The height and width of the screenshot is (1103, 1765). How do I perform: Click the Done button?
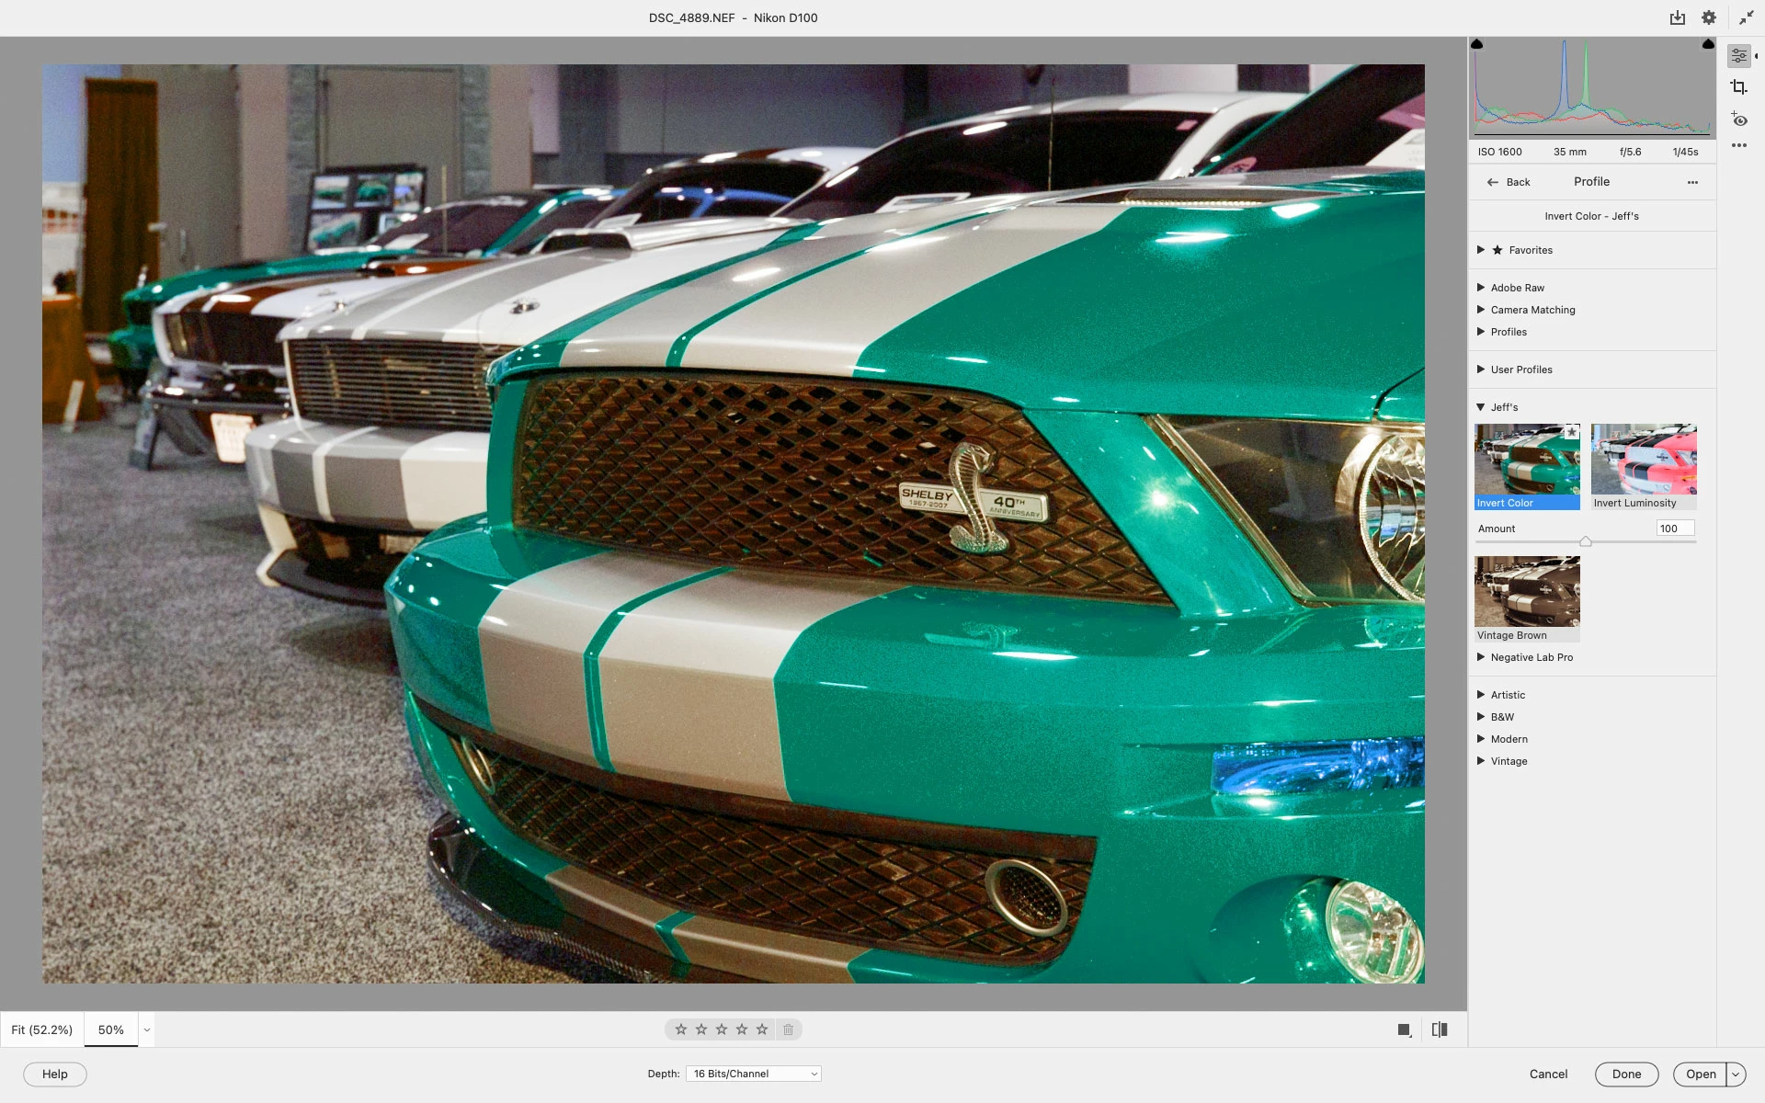(1625, 1074)
